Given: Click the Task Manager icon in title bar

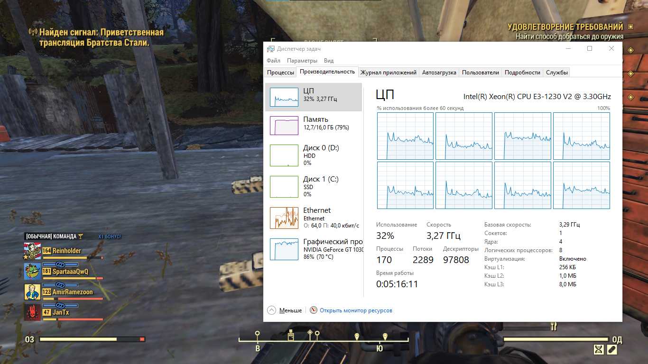Looking at the screenshot, I should tap(270, 49).
